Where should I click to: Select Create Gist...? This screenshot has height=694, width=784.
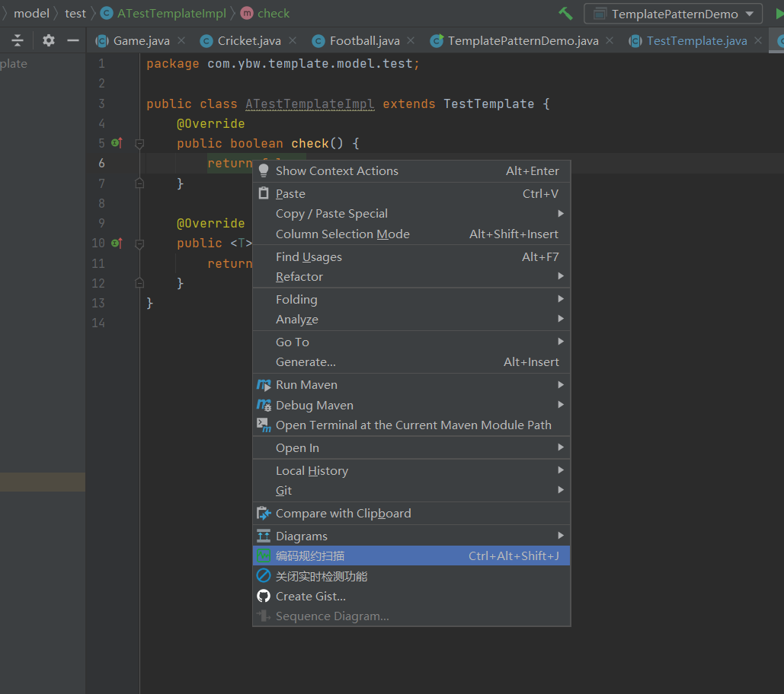411,596
